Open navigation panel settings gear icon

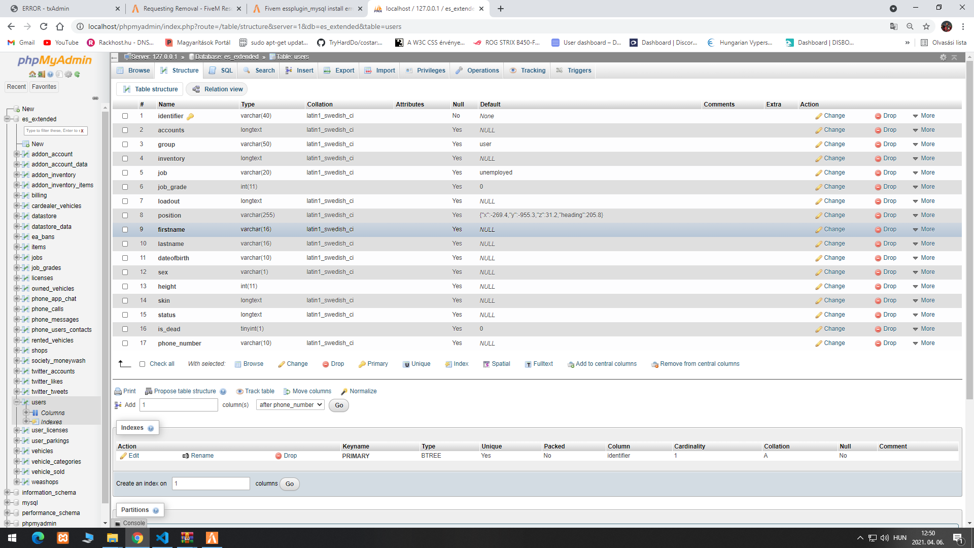[68, 75]
